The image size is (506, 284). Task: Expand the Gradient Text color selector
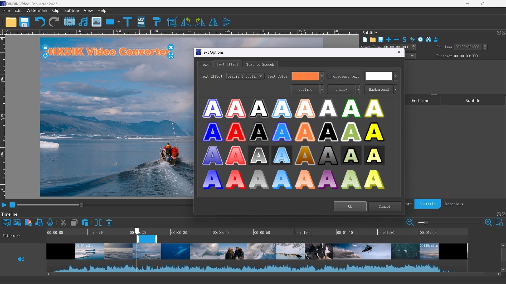396,76
